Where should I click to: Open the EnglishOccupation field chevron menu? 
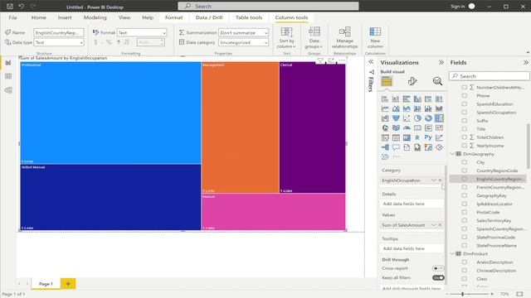[433, 180]
